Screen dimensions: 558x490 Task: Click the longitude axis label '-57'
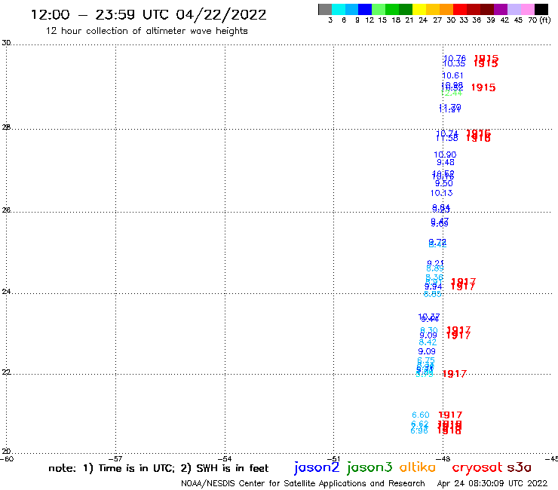tap(115, 459)
